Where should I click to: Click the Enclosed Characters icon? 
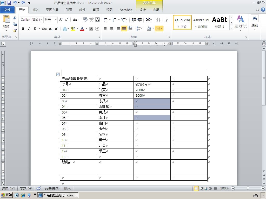click(x=97, y=29)
